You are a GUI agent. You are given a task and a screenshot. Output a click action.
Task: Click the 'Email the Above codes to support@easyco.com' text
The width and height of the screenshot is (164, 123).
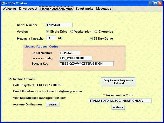pyautogui.click(x=47, y=91)
